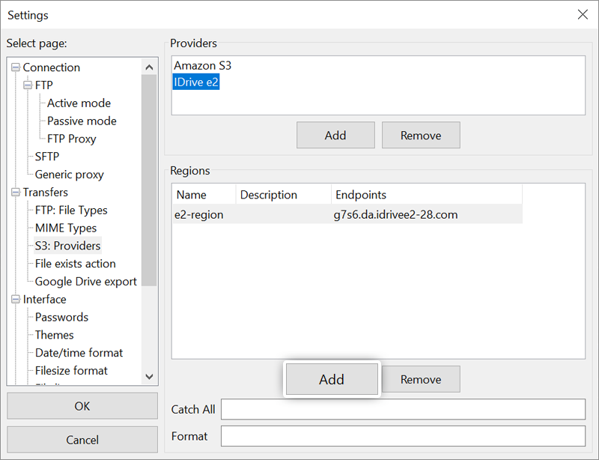This screenshot has width=599, height=460.
Task: Click the g7s6.da.idrivee2-28.com endpoint cell
Action: tap(395, 215)
